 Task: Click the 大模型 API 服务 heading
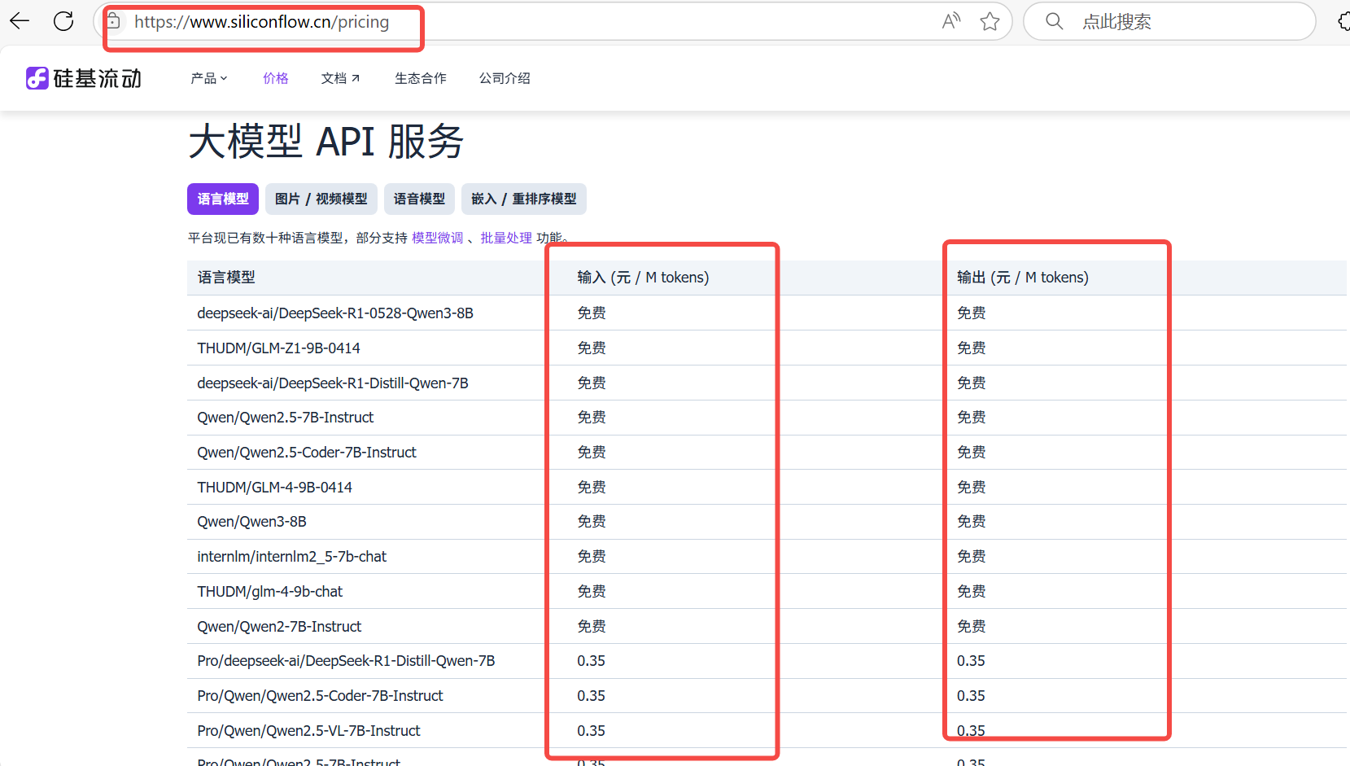[326, 142]
